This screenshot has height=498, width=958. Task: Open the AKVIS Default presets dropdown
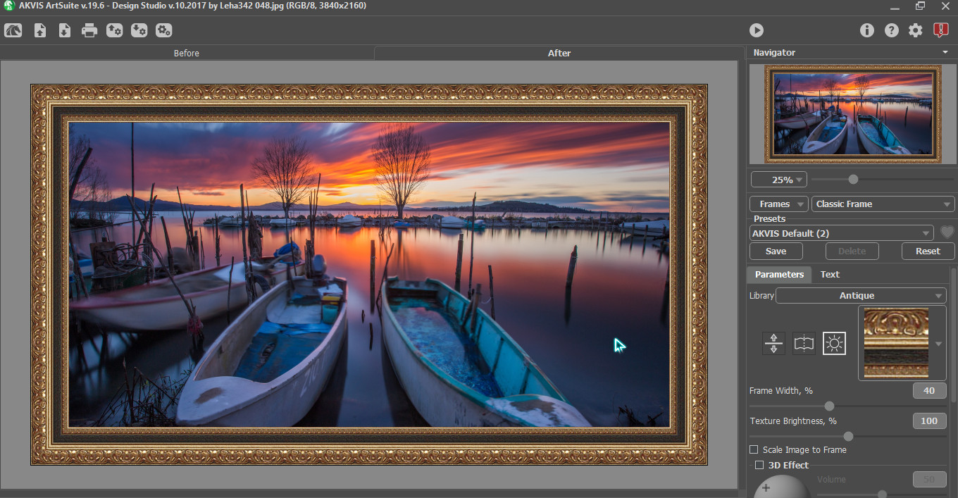841,233
